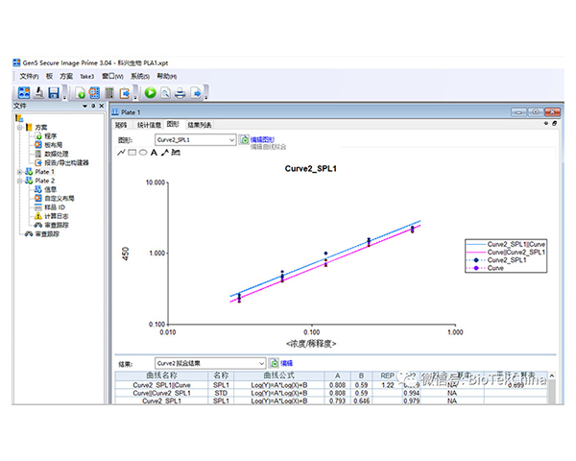The width and height of the screenshot is (576, 461).
Task: Open the 文件 menu
Action: (x=29, y=77)
